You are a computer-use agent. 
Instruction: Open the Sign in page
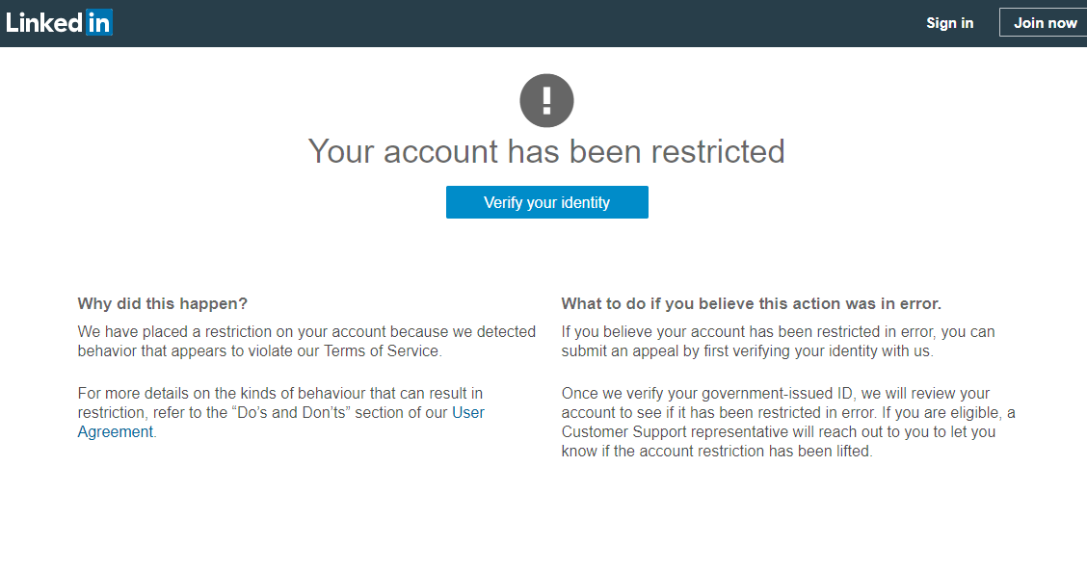949,22
